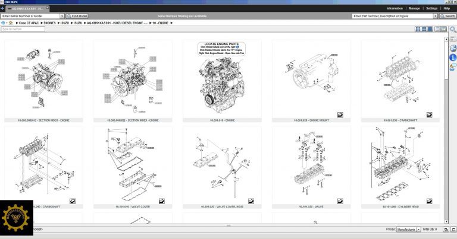Screen dimensions: 457x239
Task: Open the Help menu
Action: point(447,8)
